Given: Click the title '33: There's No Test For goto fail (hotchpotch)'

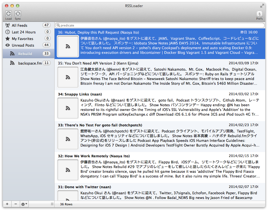Looking at the screenshot, I should tap(100, 125).
